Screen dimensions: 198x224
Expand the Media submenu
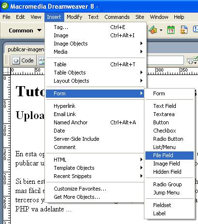pyautogui.click(x=96, y=52)
